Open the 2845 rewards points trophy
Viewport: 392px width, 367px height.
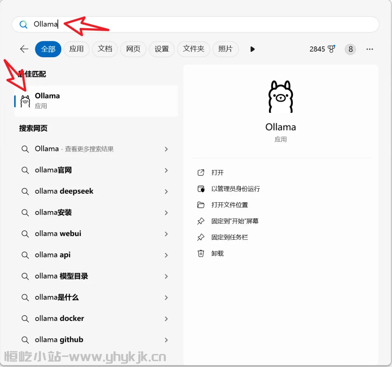[x=322, y=49]
